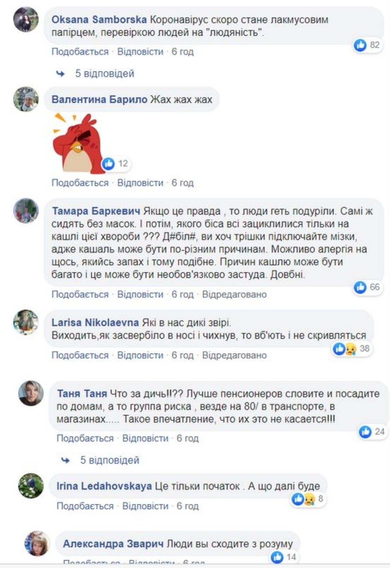390x568 pixels.
Task: Expand 5 replies under Oksana Samborska's comment
Action: [x=105, y=73]
